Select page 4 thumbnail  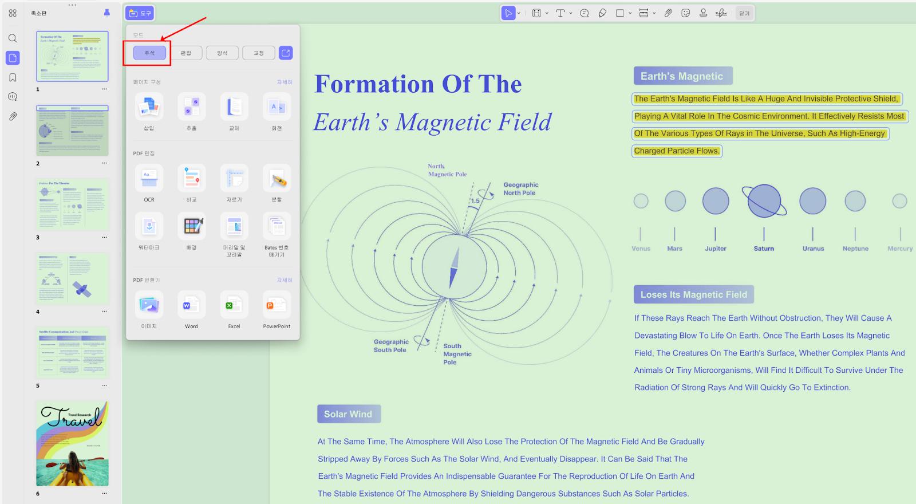pos(72,278)
